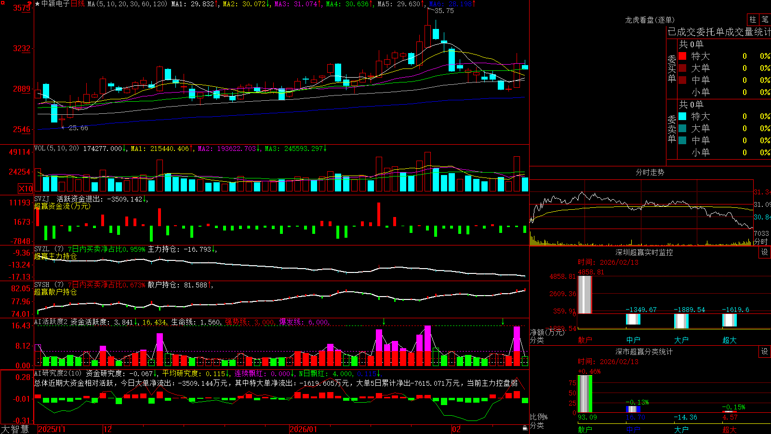Click the red 特大 buy-order color swatch
The height and width of the screenshot is (434, 771).
(x=682, y=56)
